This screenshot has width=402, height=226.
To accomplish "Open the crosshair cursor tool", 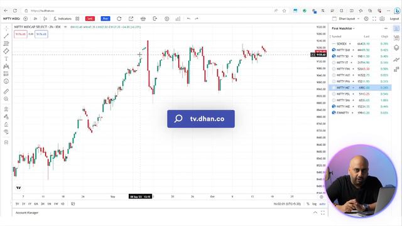I will click(x=6, y=29).
